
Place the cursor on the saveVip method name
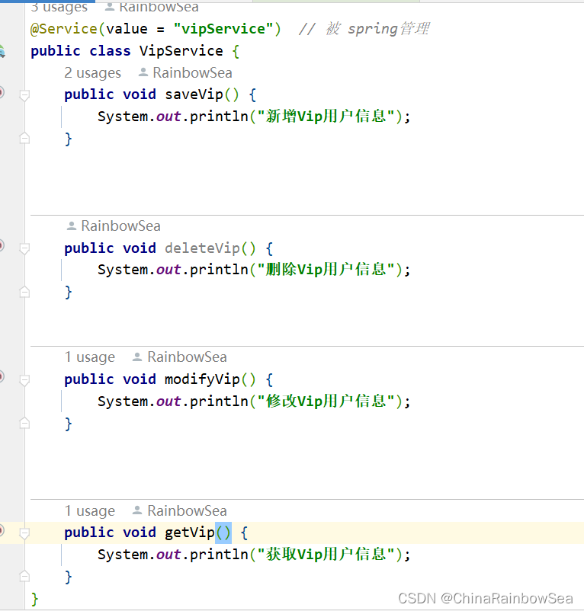tap(194, 94)
